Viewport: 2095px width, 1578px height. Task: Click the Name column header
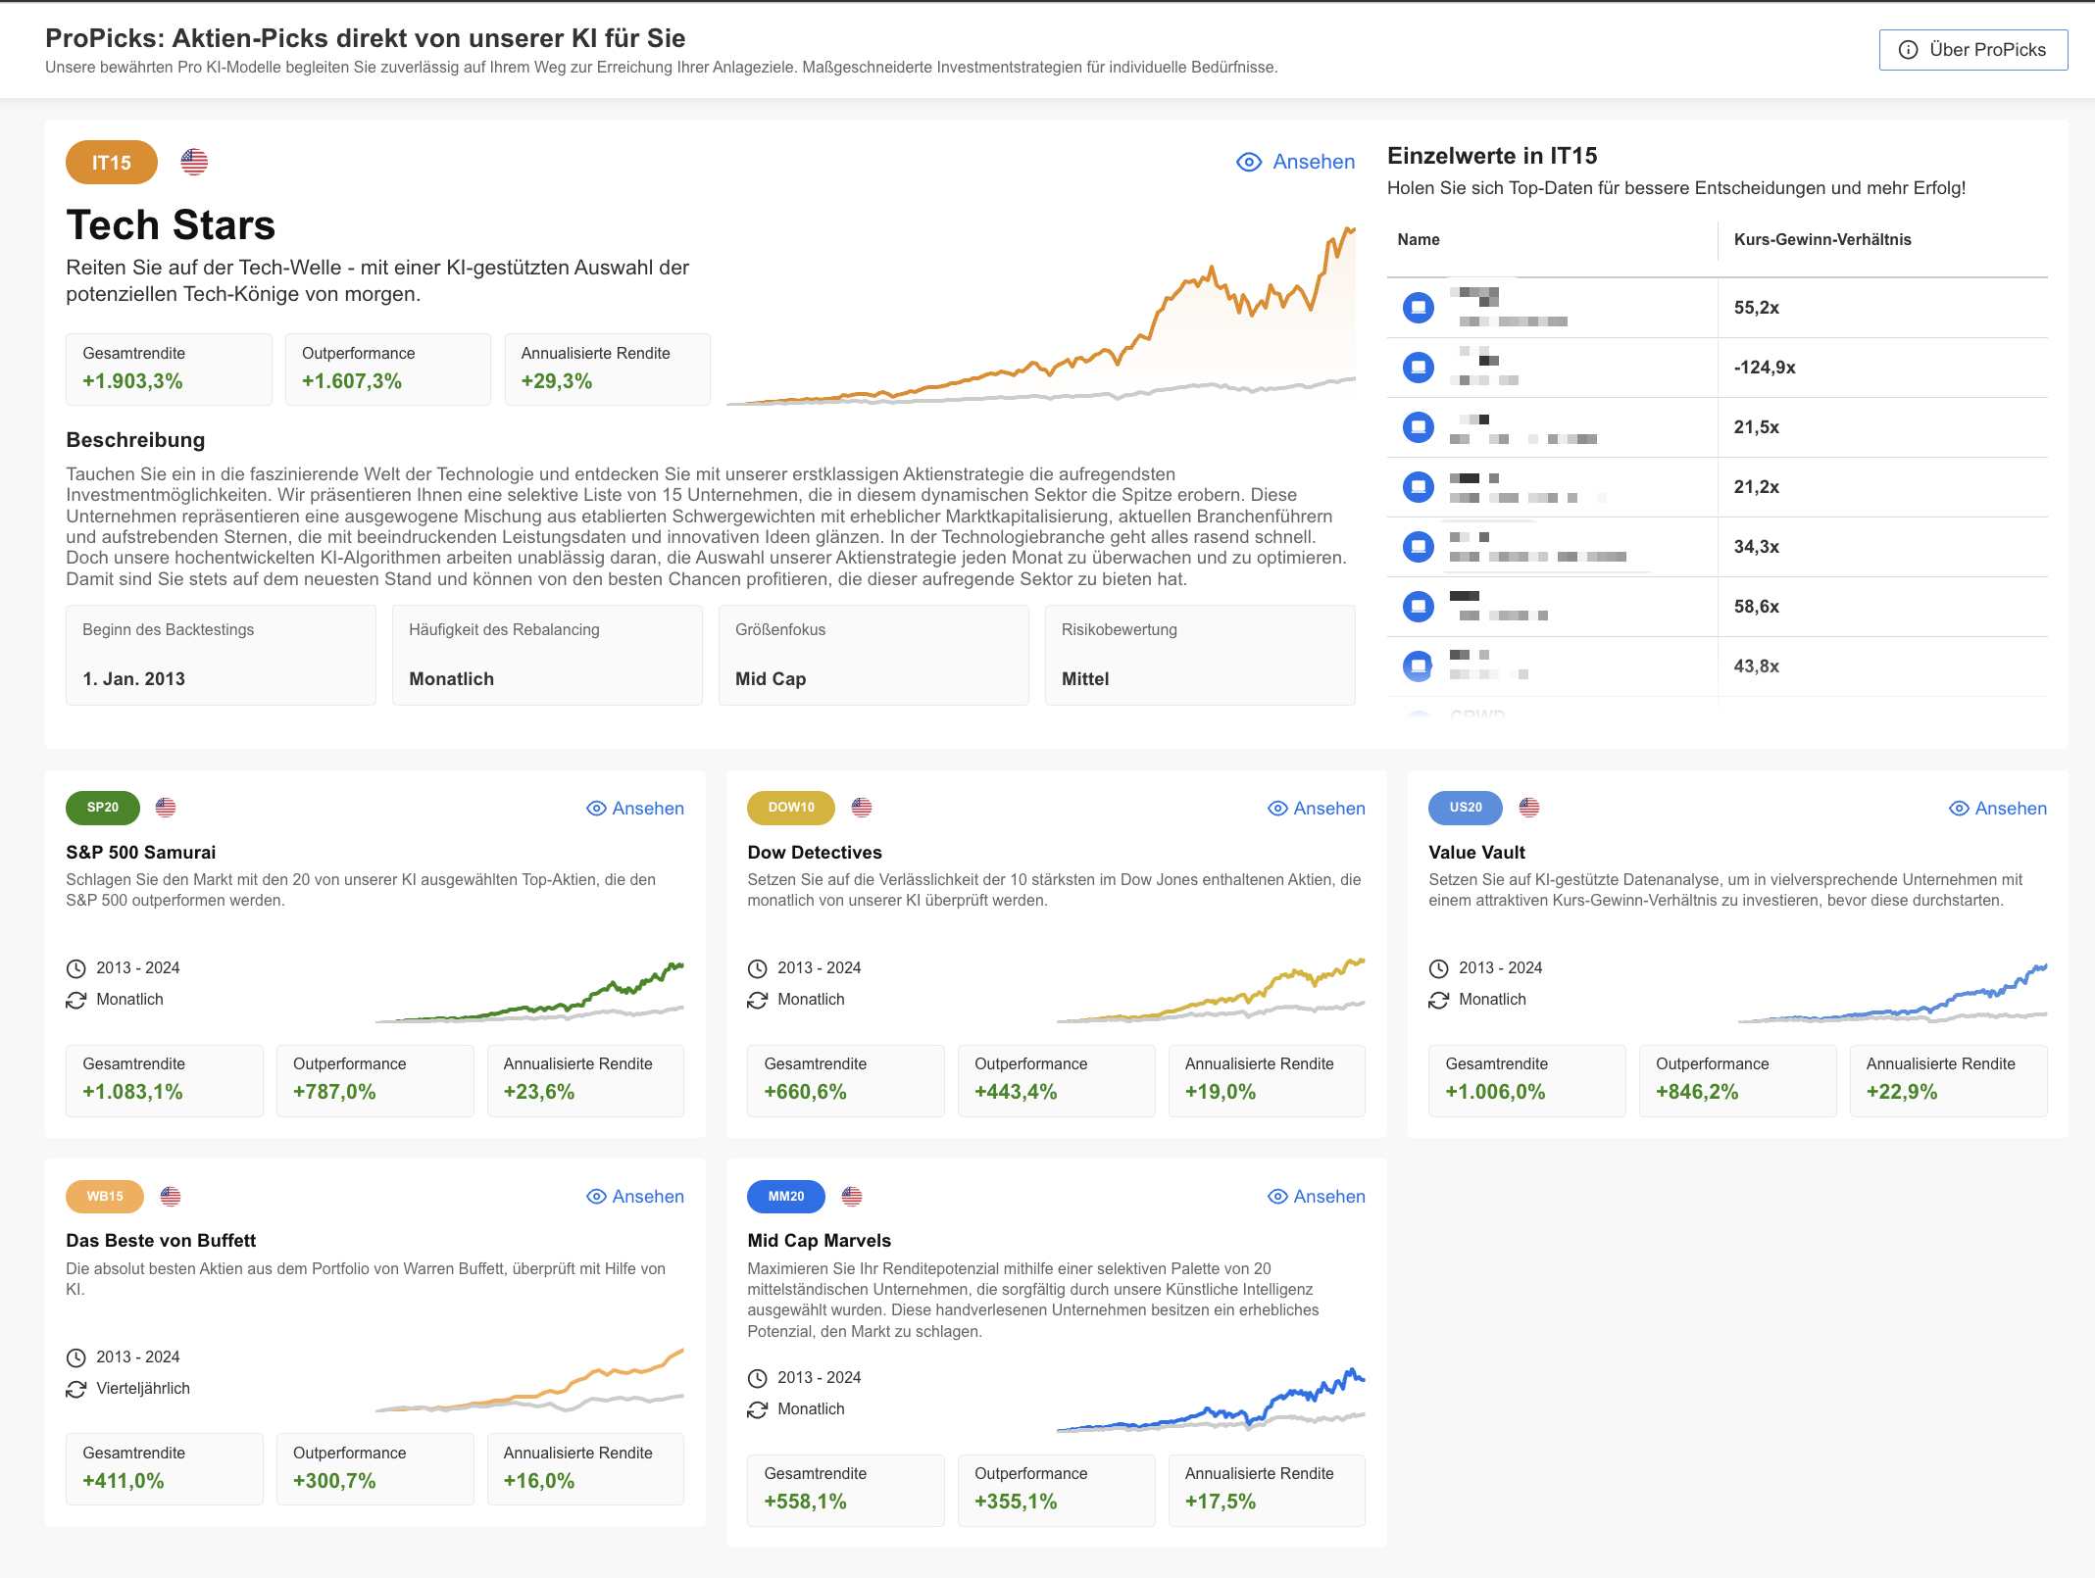(x=1419, y=240)
